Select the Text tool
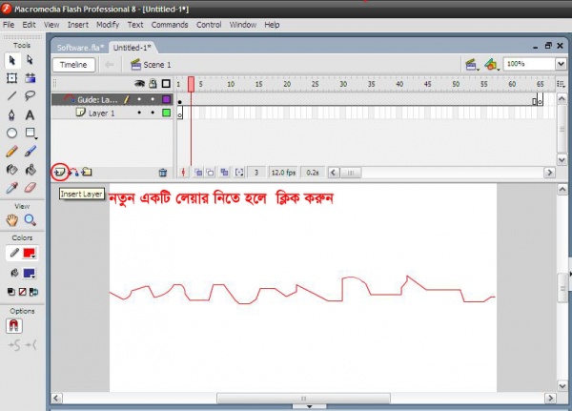Screen dimensions: 572x411 click(x=30, y=115)
